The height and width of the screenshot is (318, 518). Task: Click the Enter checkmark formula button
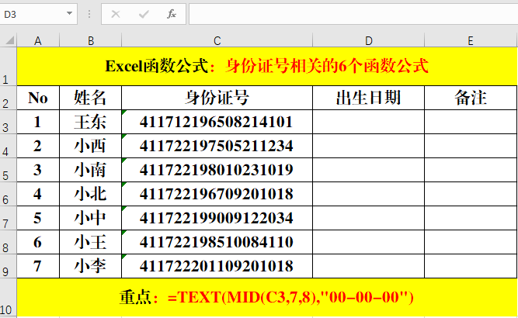(x=144, y=14)
